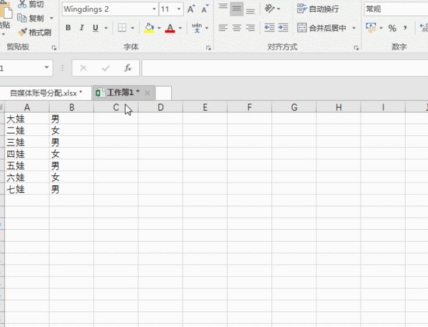This screenshot has height=327, width=428.
Task: Click the cancel X in formula bar
Action: 84,68
